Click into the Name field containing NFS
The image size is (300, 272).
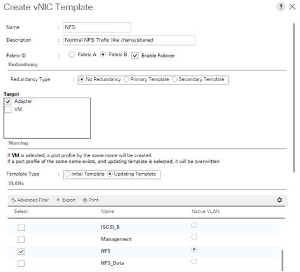(x=97, y=27)
